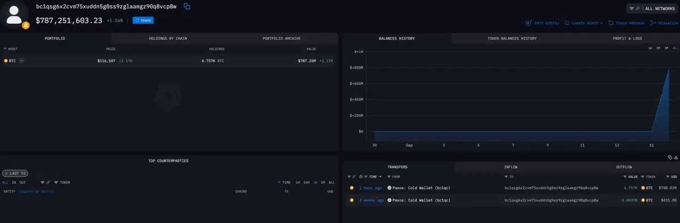Set balance chart range to 1W
The image size is (680, 223).
tap(650, 48)
